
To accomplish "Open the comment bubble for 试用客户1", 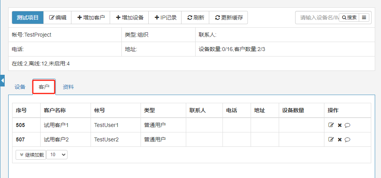I will 347,125.
